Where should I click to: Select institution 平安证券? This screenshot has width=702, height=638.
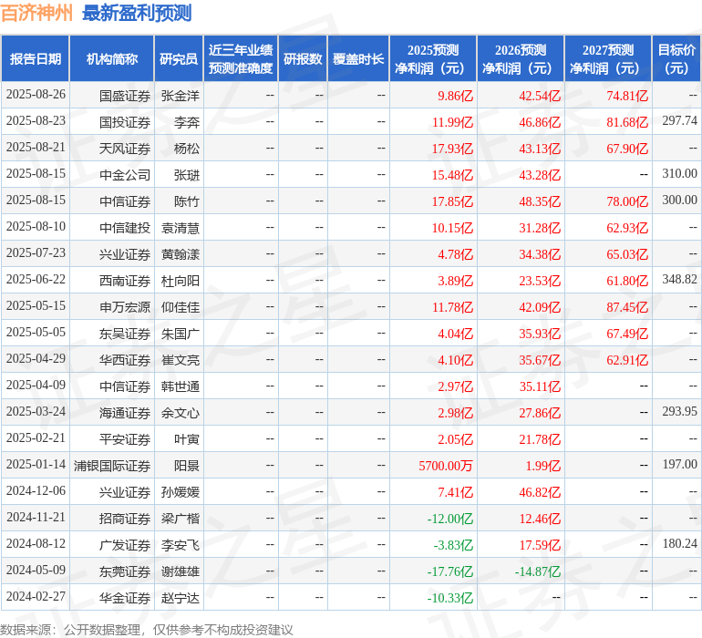pyautogui.click(x=125, y=438)
